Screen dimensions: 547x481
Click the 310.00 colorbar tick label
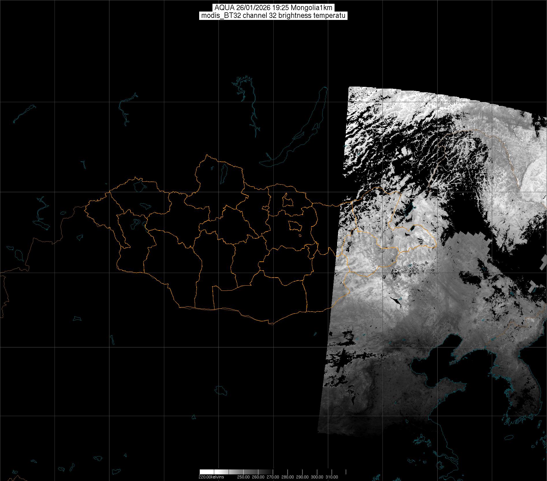(332, 477)
